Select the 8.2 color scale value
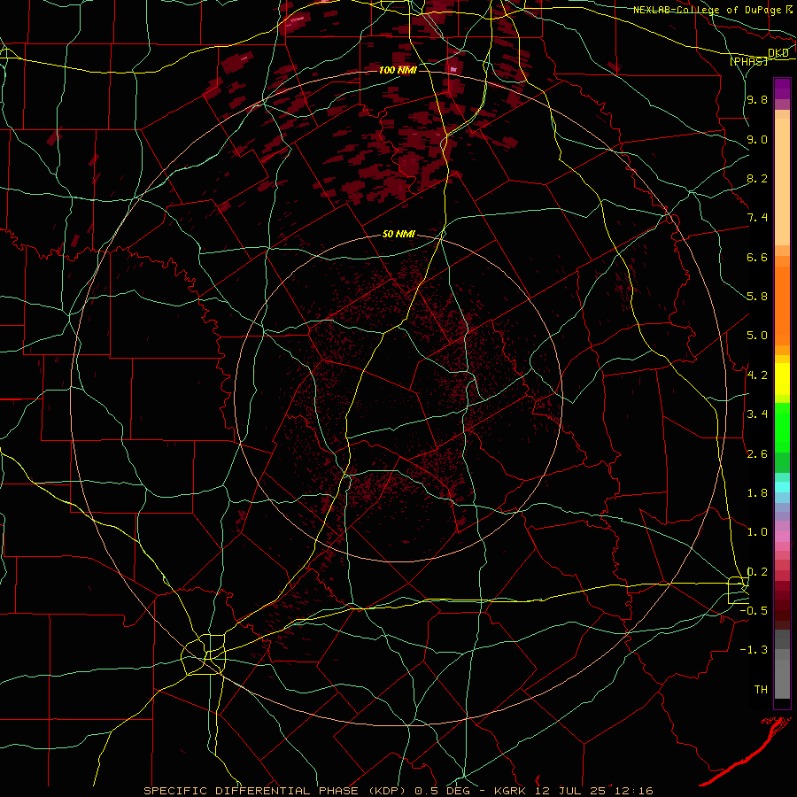The width and height of the screenshot is (797, 797). coord(757,178)
